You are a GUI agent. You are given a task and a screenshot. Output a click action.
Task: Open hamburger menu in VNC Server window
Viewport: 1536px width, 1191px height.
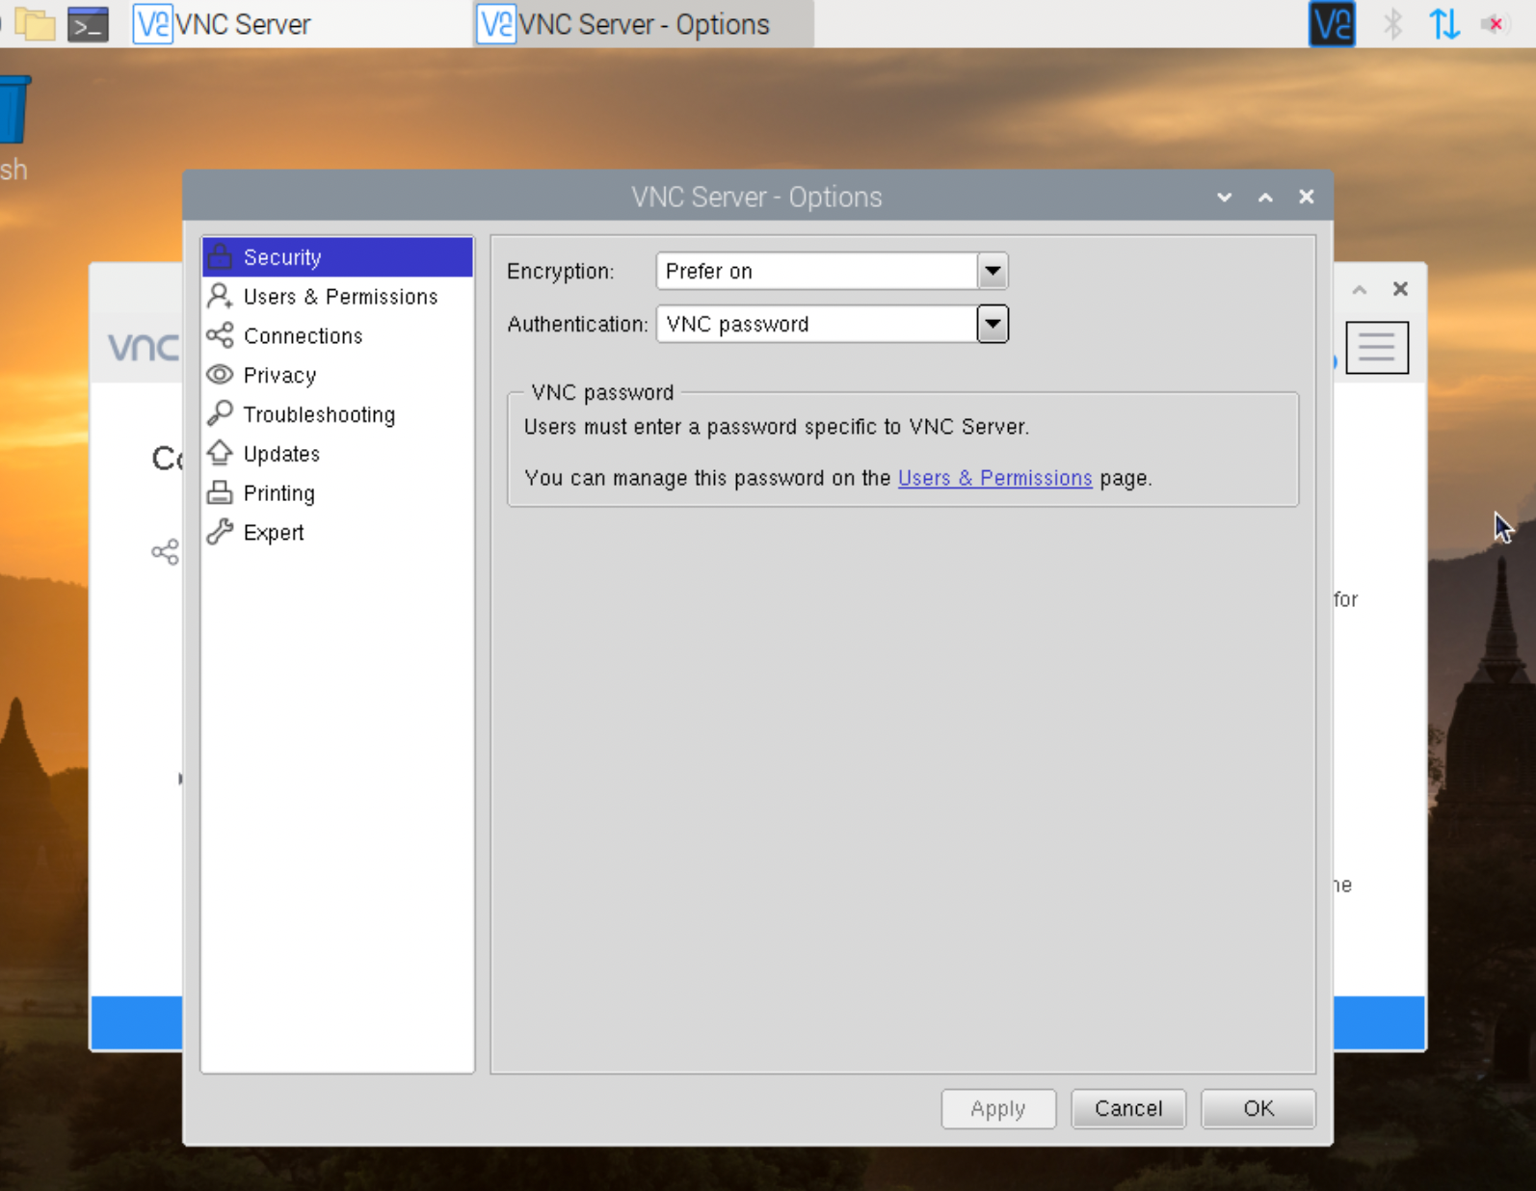click(1376, 347)
